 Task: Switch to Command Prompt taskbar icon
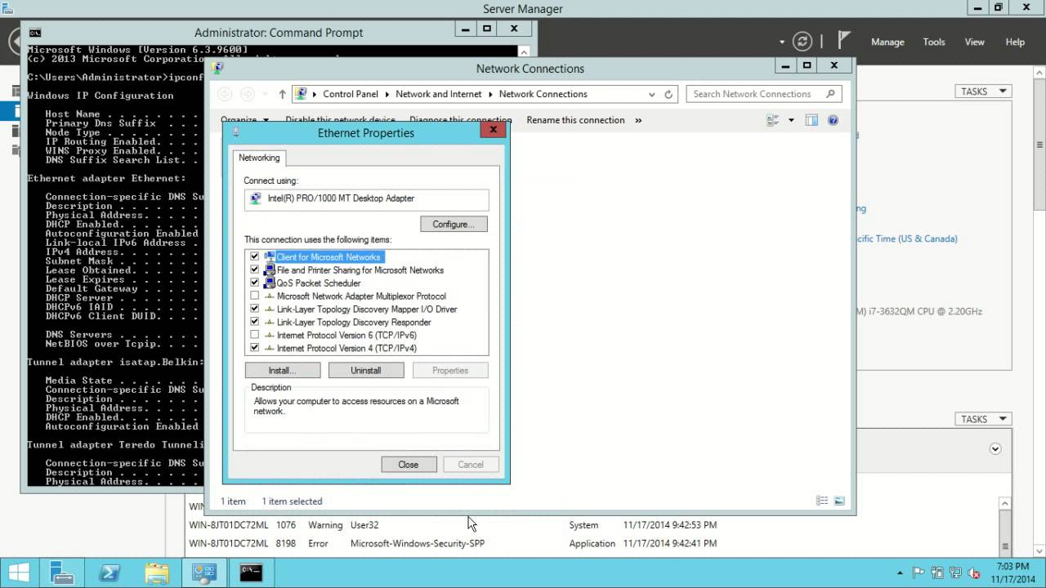click(x=251, y=572)
